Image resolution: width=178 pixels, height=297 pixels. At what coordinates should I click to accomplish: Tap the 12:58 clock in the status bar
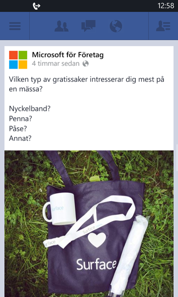click(x=166, y=6)
